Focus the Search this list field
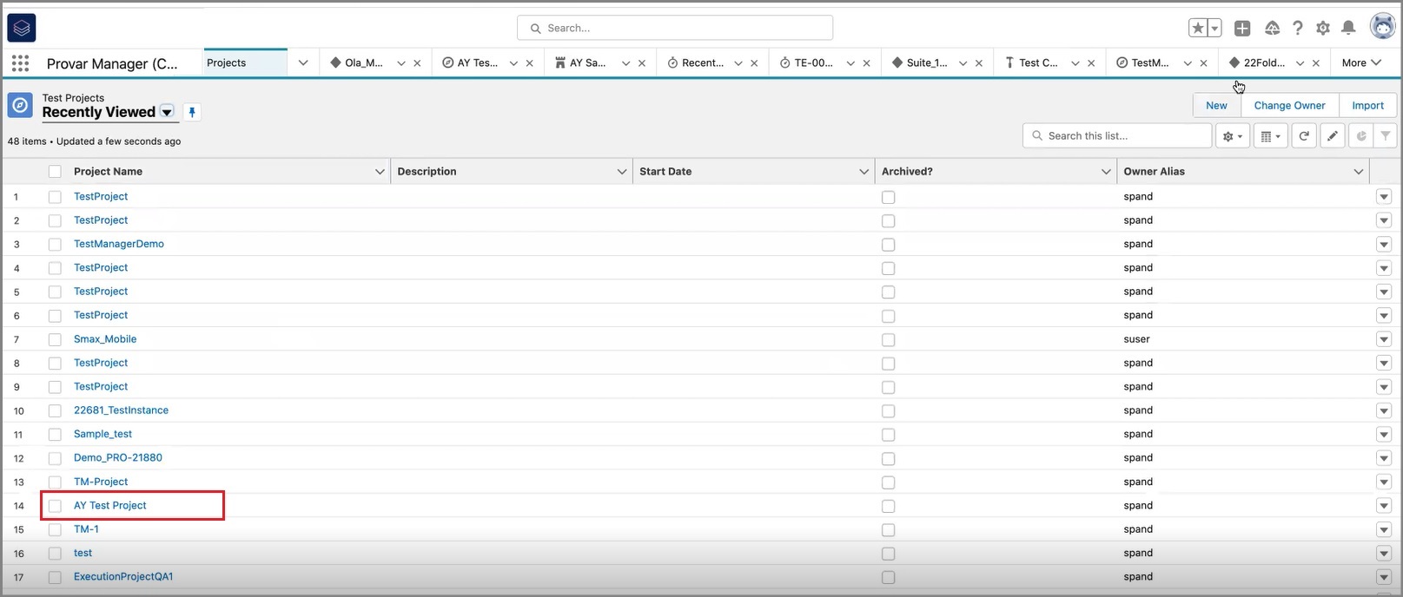The height and width of the screenshot is (597, 1403). coord(1117,136)
